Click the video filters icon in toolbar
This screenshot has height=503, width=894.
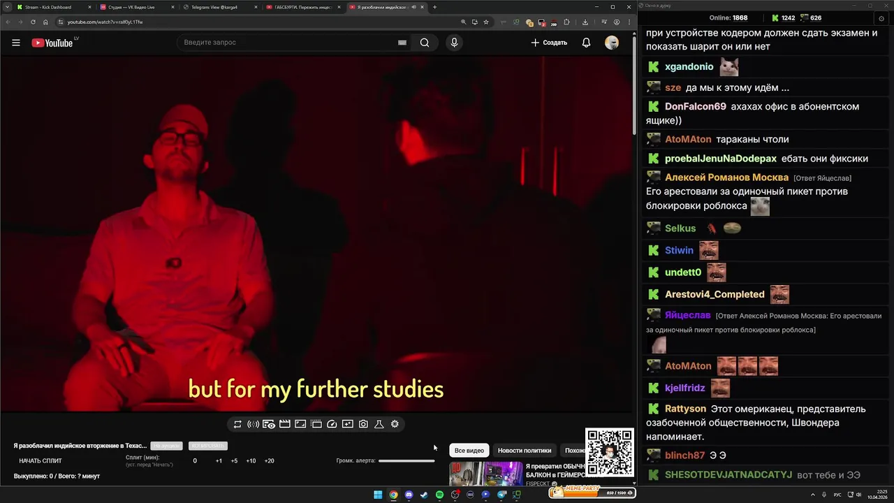click(x=348, y=424)
